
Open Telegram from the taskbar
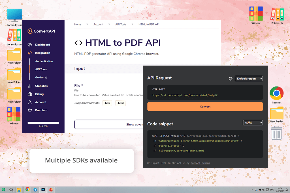tap(35, 190)
